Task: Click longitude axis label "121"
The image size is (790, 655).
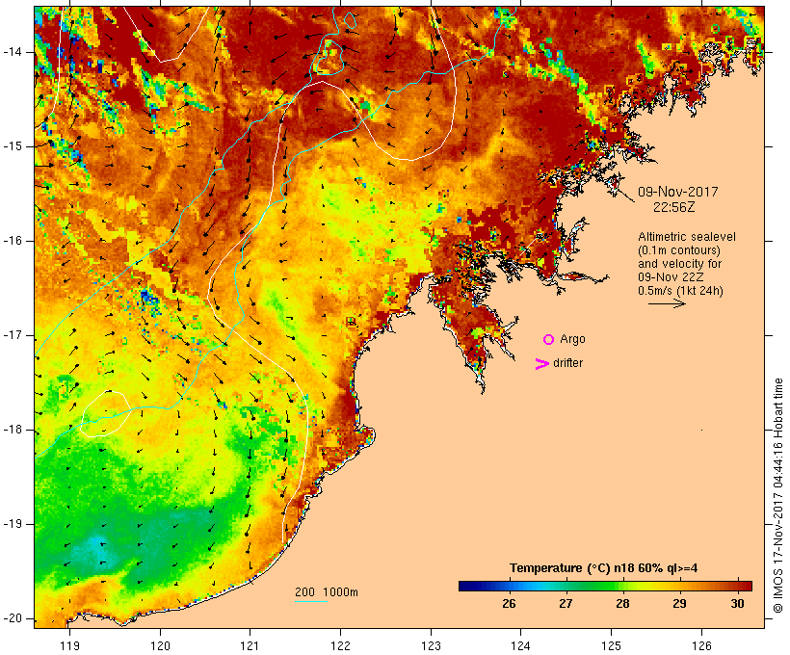Action: 250,645
